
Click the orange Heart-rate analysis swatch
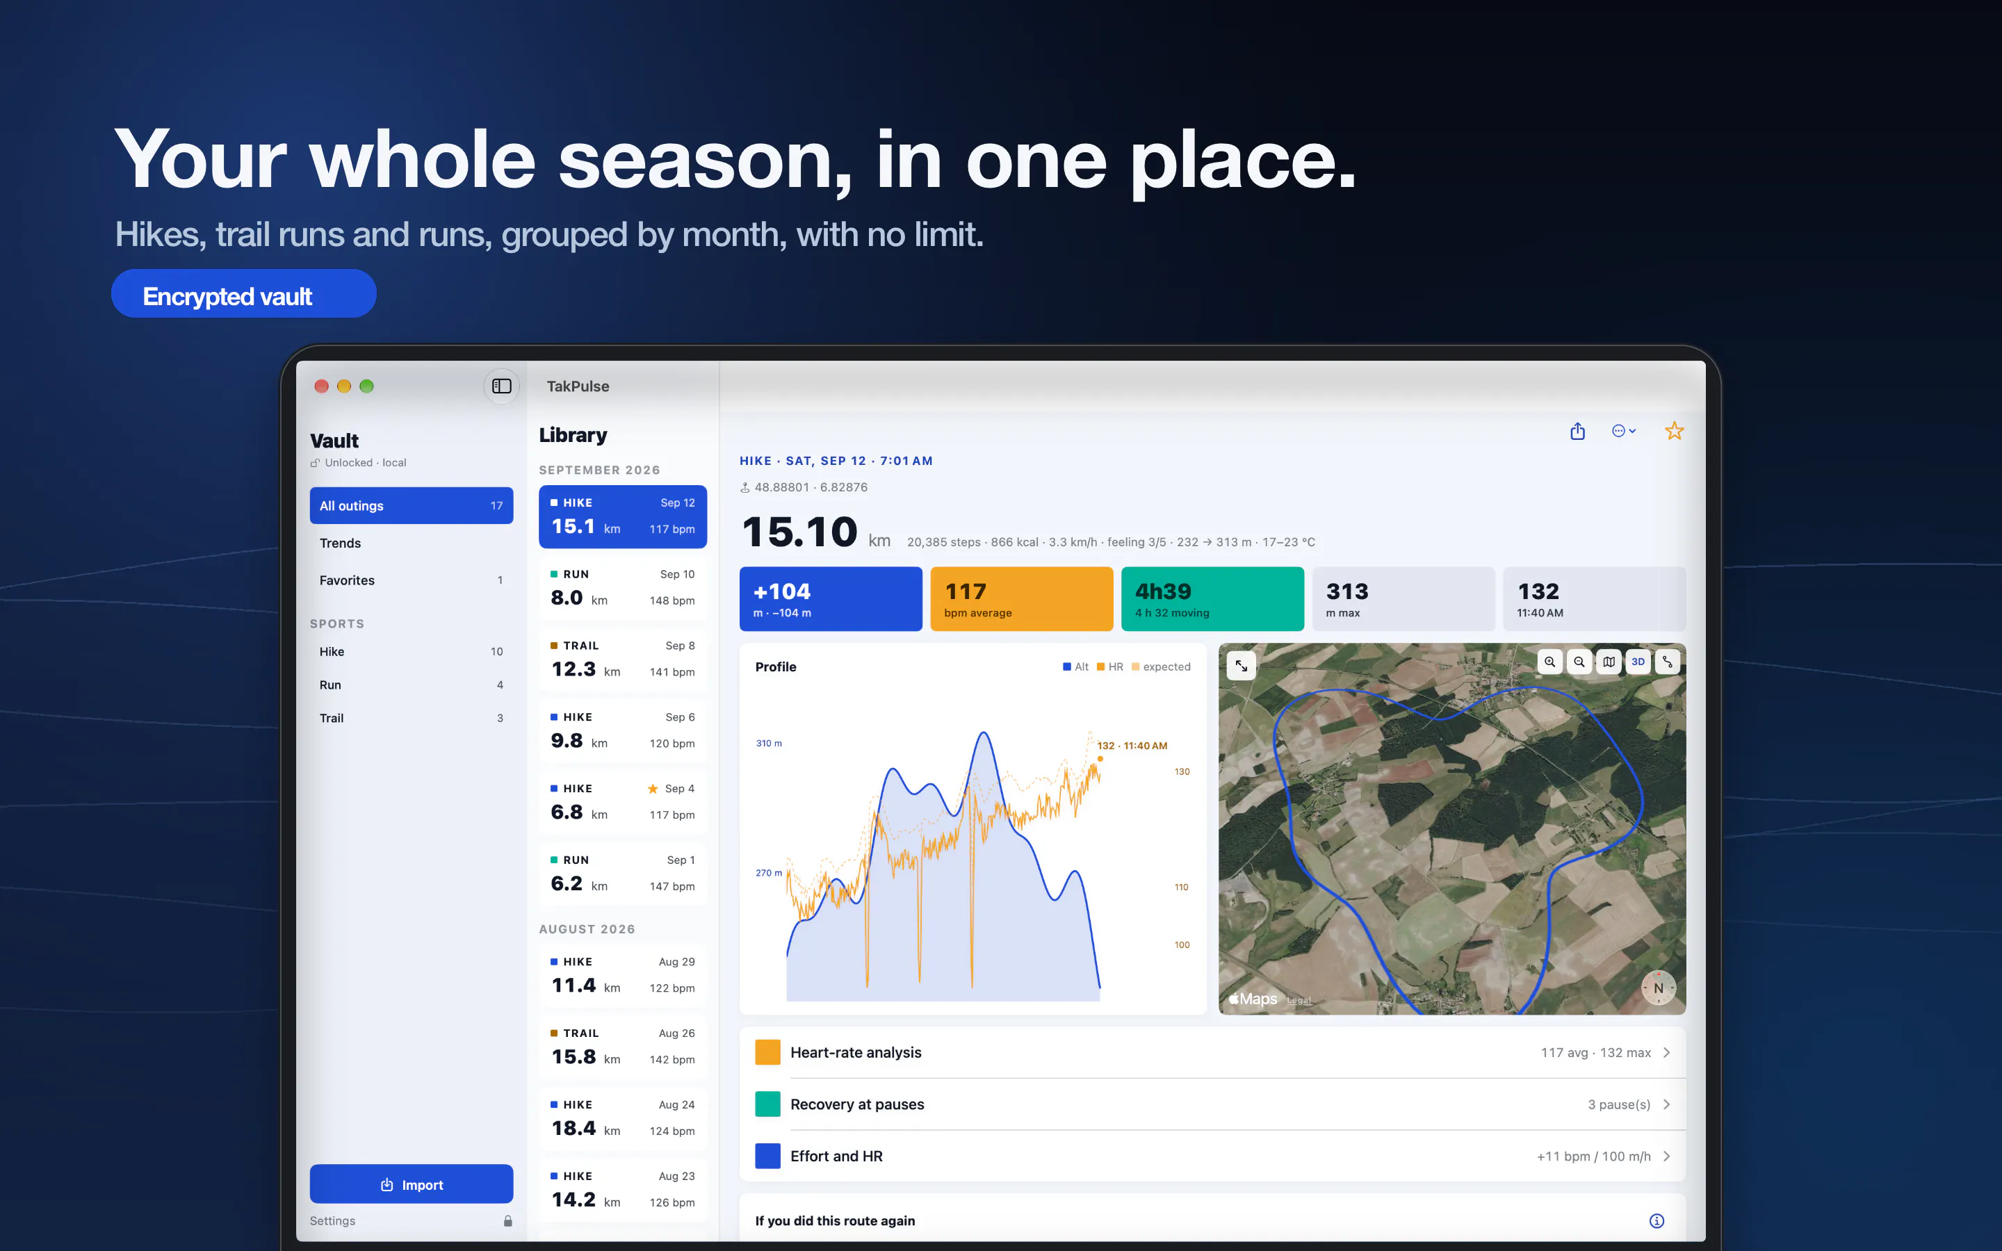coord(767,1052)
